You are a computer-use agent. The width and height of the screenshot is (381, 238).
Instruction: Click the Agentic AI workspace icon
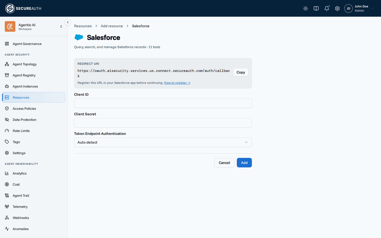click(x=10, y=26)
